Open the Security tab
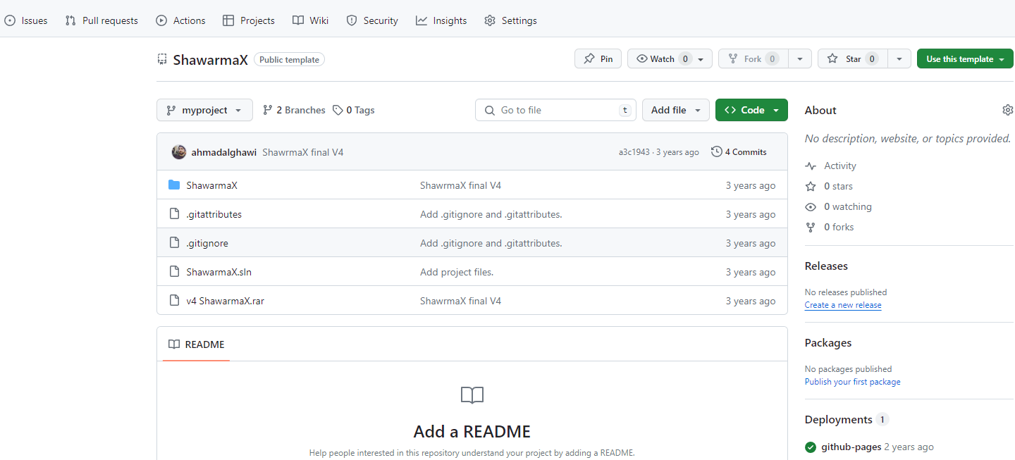Screen dimensions: 1015x460 pyautogui.click(x=372, y=20)
